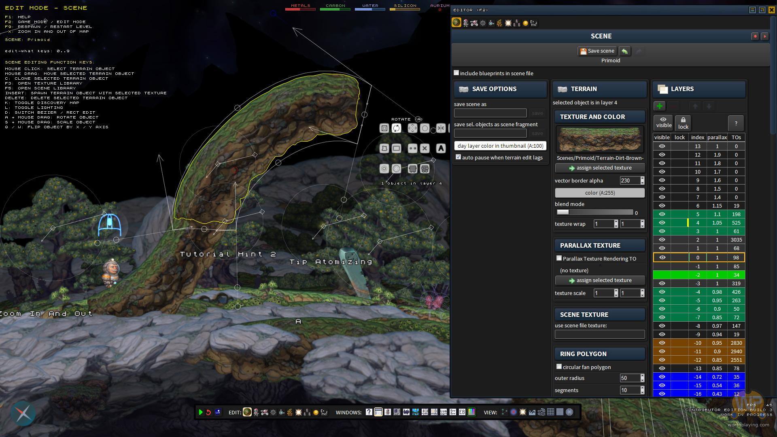The height and width of the screenshot is (437, 777).
Task: Increase vector border alpha stepper arrow
Action: 642,178
